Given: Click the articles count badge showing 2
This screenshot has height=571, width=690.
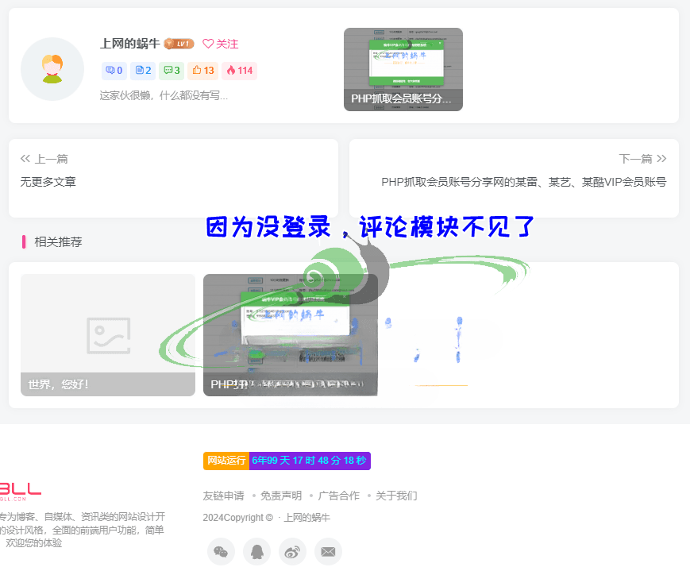Looking at the screenshot, I should pos(143,71).
